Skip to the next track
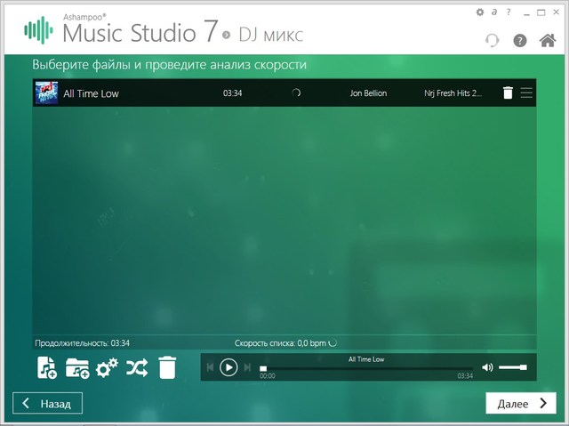The image size is (569, 426). coord(247,367)
